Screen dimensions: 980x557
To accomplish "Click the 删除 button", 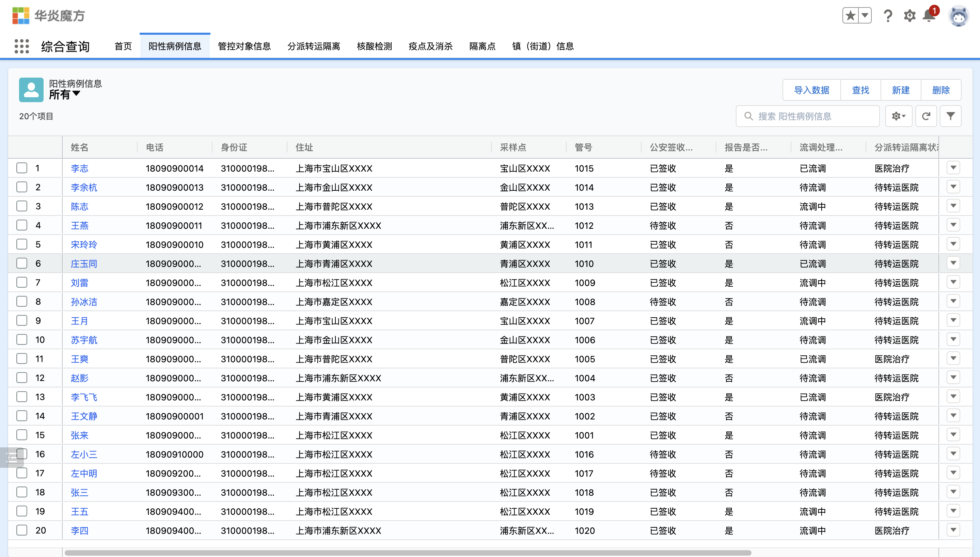I will coord(941,90).
